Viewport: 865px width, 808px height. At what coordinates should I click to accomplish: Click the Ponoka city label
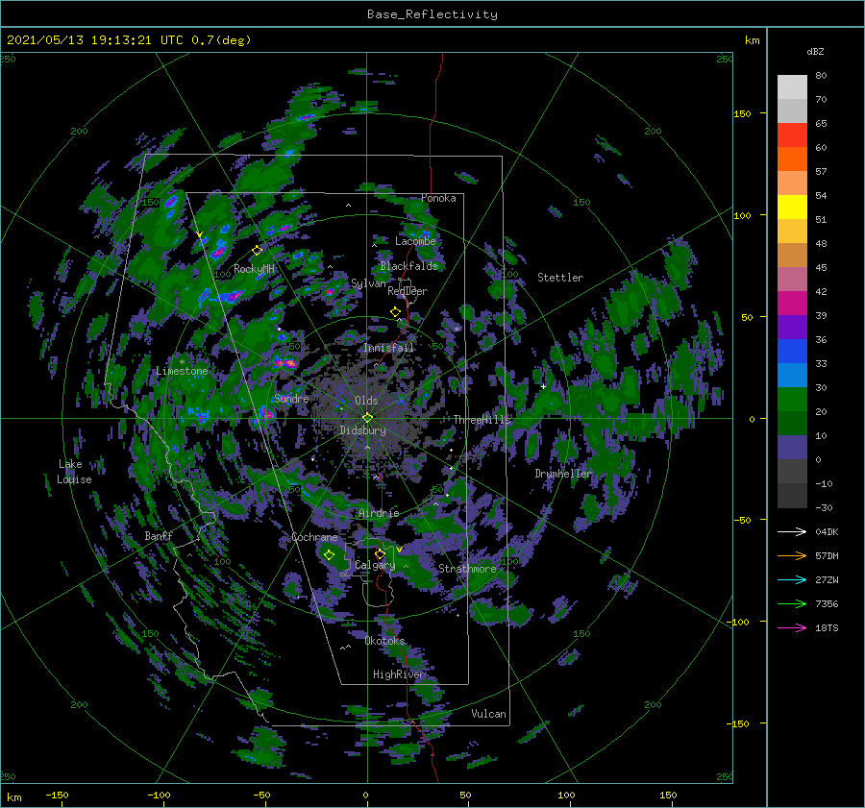(x=438, y=198)
